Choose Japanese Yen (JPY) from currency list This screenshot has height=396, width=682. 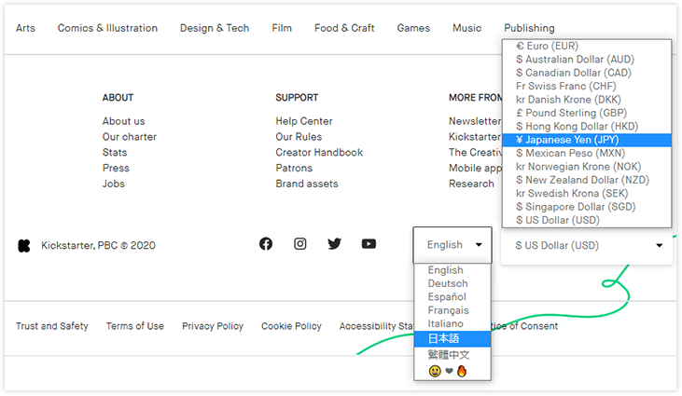(566, 140)
